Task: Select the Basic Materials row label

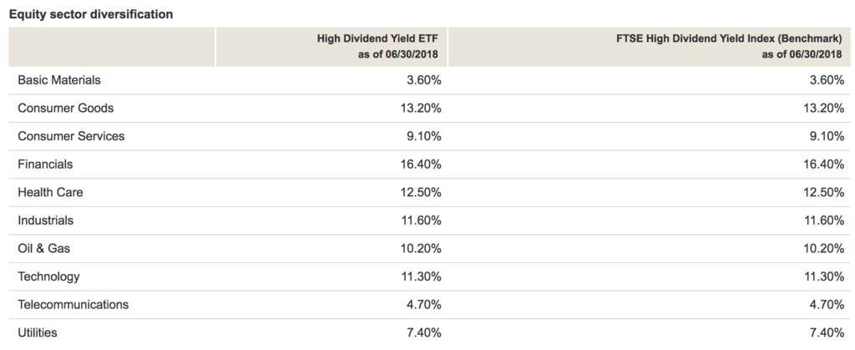Action: click(59, 80)
